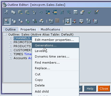Click the Paste as child icon
Screen dimensions: 111x96
(20, 12)
